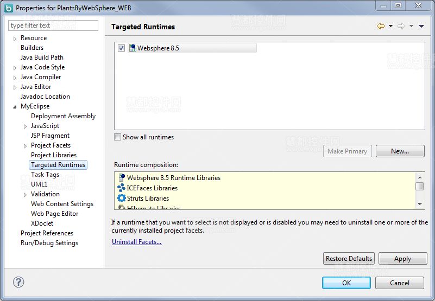Image resolution: width=435 pixels, height=301 pixels.
Task: Open the Uninstall Facets link
Action: point(136,242)
